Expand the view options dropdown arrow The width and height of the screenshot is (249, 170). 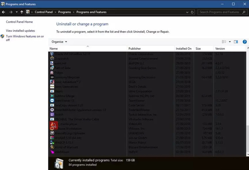(230, 42)
